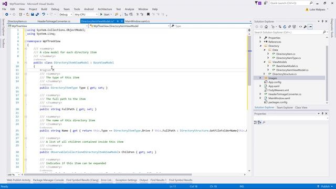Viewport: 336px width, 189px height.
Task: Toggle Preview Selected Items in Solution Explorer
Action: click(x=310, y=27)
